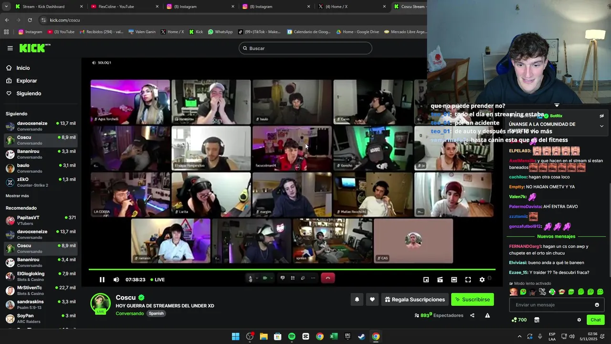Hide the pinned message eye-slash icon
The image size is (611, 344).
[601, 116]
